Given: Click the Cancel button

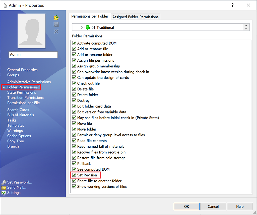Looking at the screenshot, I should tap(213, 206).
